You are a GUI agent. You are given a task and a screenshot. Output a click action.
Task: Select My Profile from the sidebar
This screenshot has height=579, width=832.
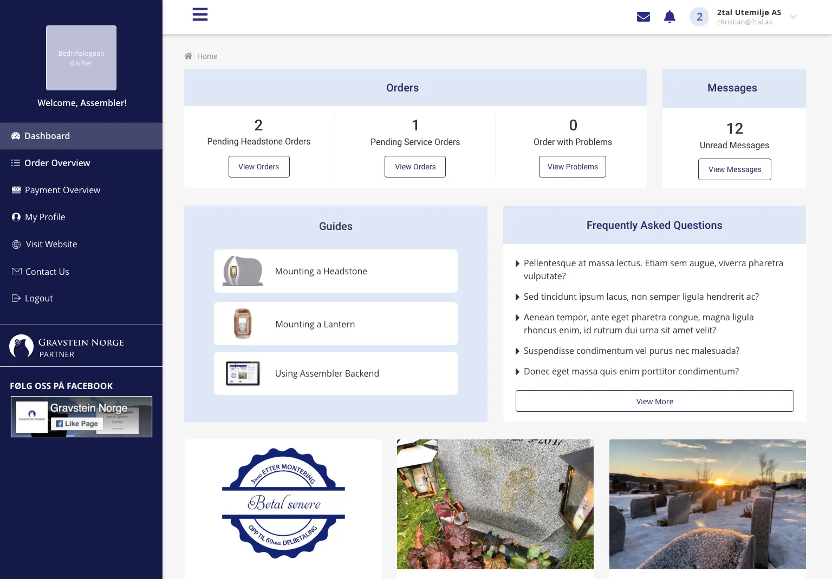click(45, 217)
